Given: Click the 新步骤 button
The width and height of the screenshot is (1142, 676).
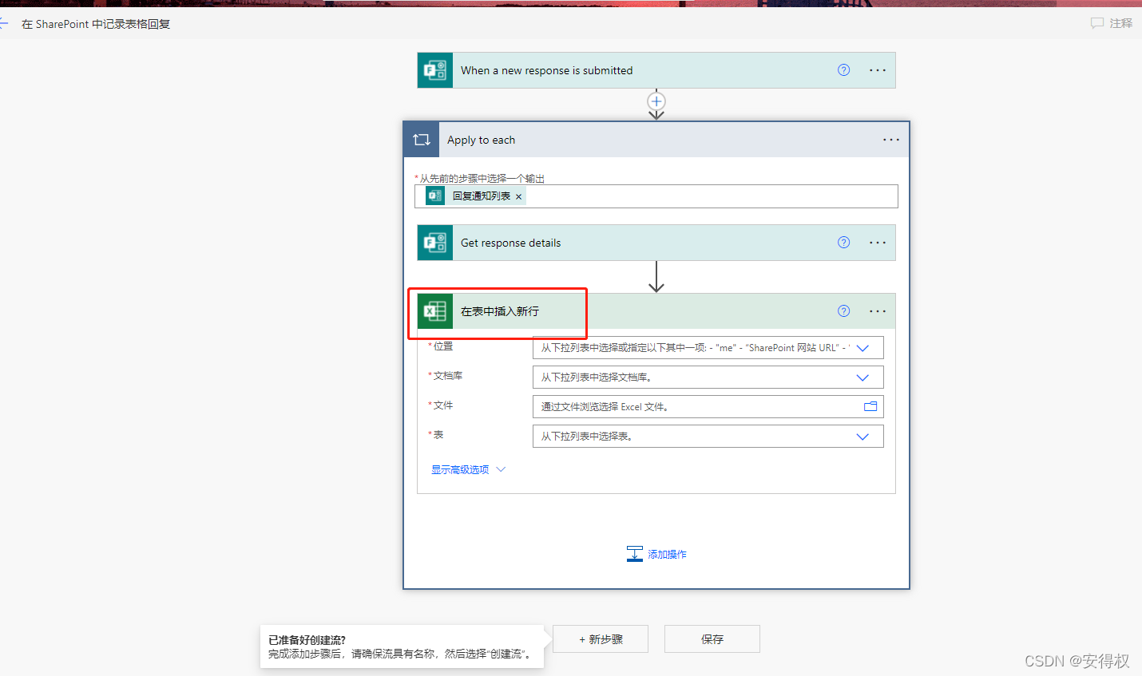Looking at the screenshot, I should pyautogui.click(x=601, y=639).
